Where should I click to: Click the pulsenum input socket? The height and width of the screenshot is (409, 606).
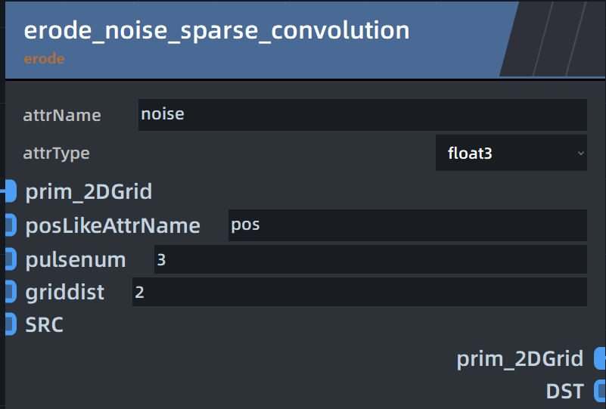click(x=11, y=259)
